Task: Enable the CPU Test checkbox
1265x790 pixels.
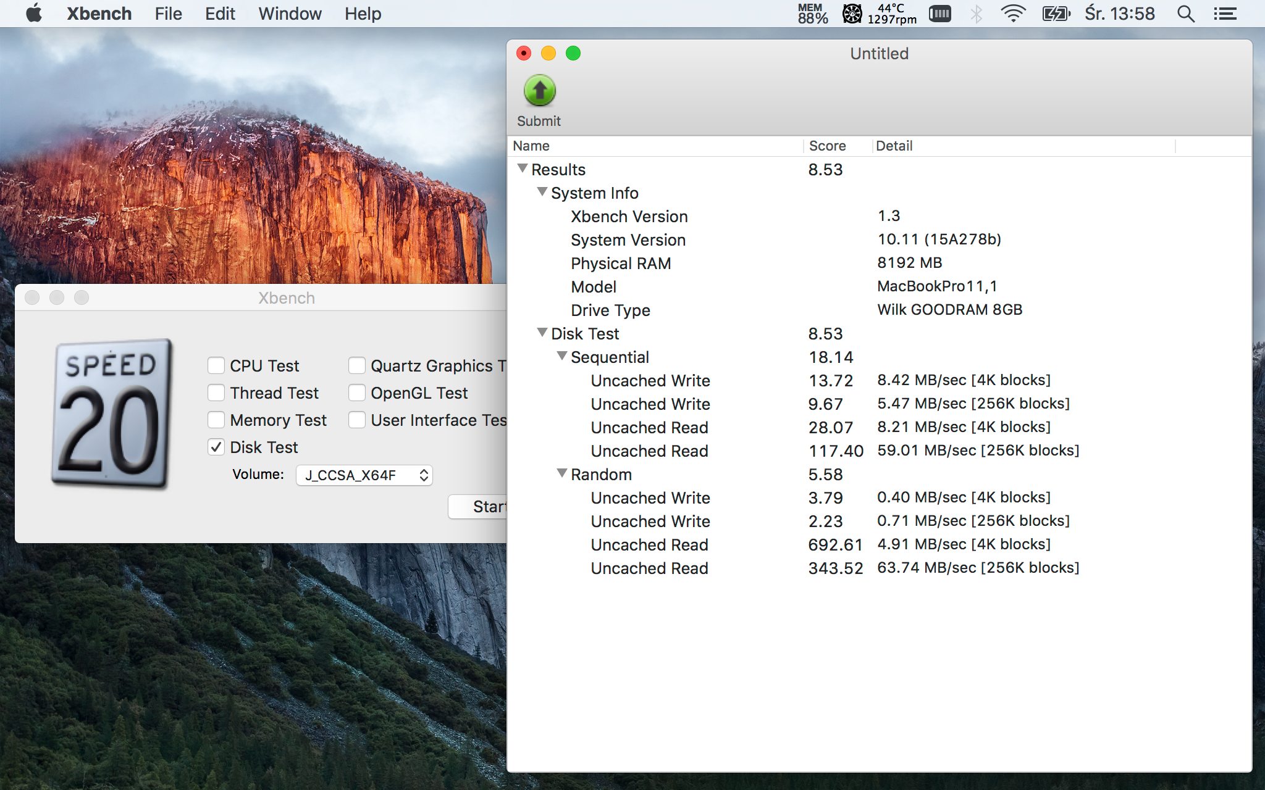Action: (x=216, y=366)
